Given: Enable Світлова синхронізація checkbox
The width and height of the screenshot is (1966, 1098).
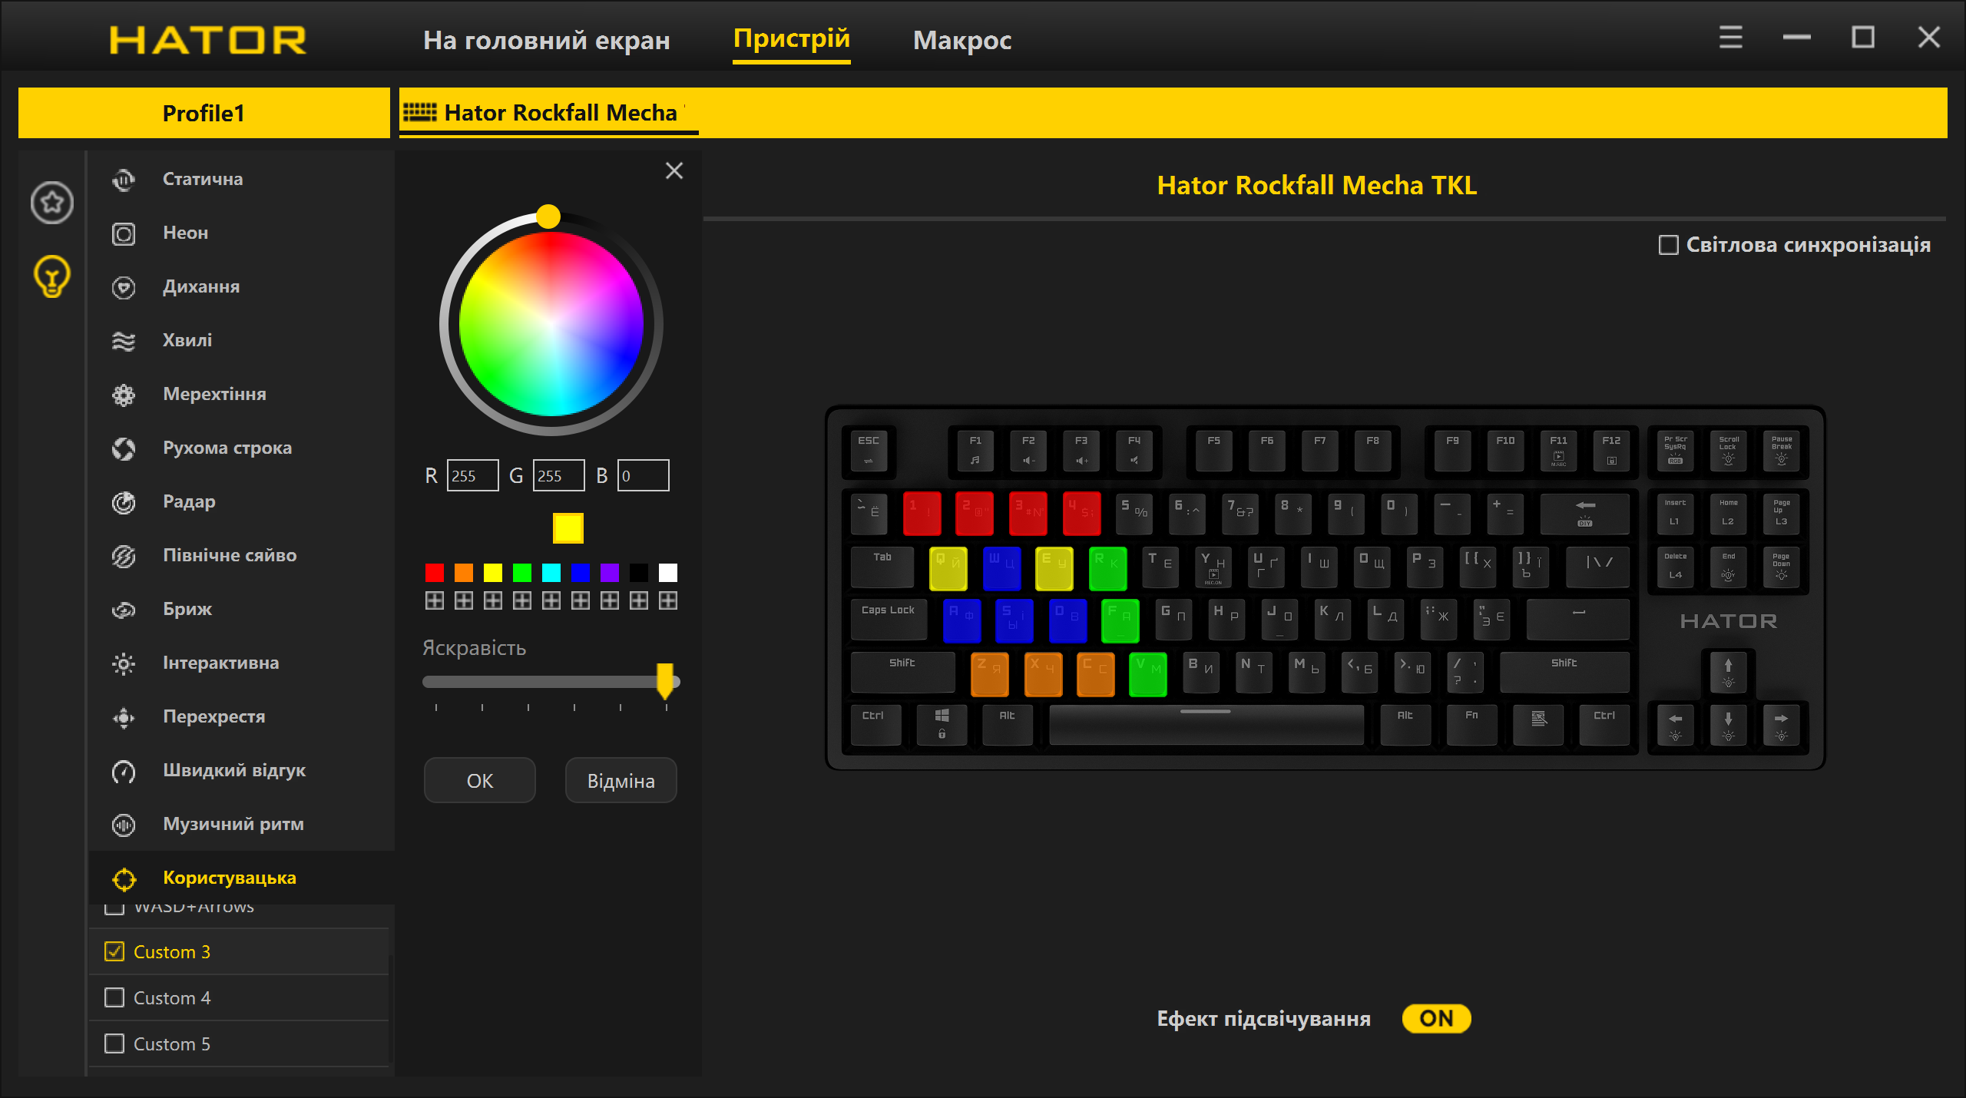Looking at the screenshot, I should 1668,245.
